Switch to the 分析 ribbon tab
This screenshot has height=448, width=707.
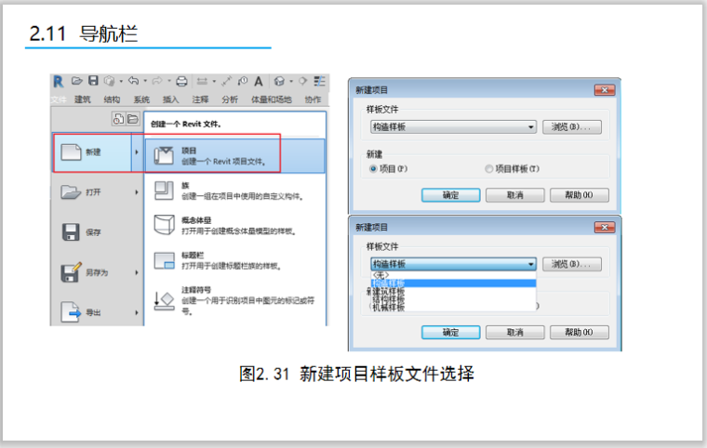click(229, 99)
